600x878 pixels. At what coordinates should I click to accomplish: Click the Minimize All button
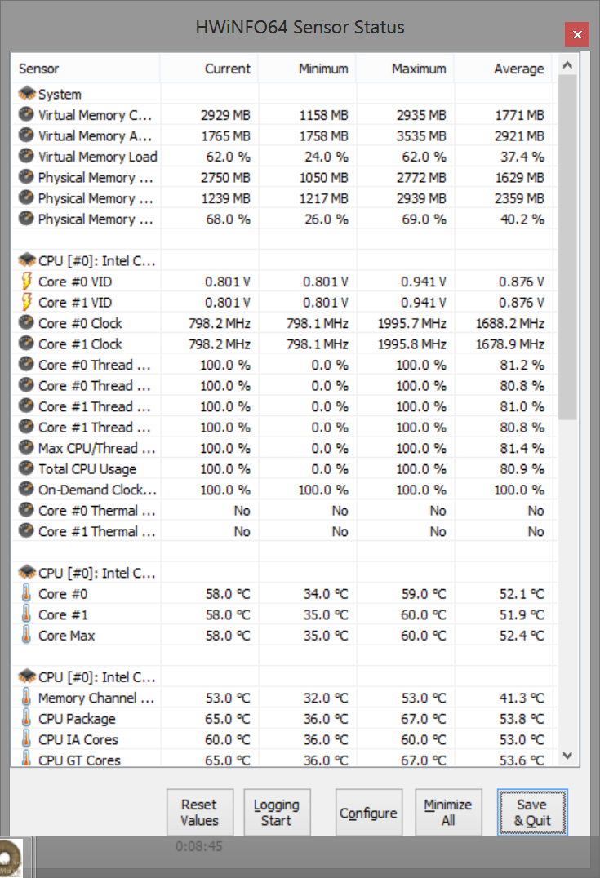coord(447,813)
